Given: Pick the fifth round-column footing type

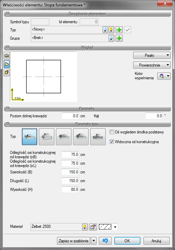Looking at the screenshot, I should [x=98, y=137].
